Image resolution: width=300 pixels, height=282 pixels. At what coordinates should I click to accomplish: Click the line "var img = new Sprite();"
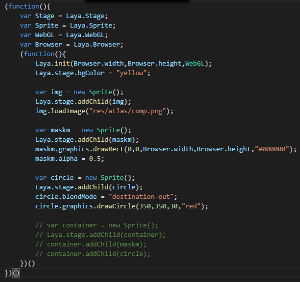tap(79, 92)
